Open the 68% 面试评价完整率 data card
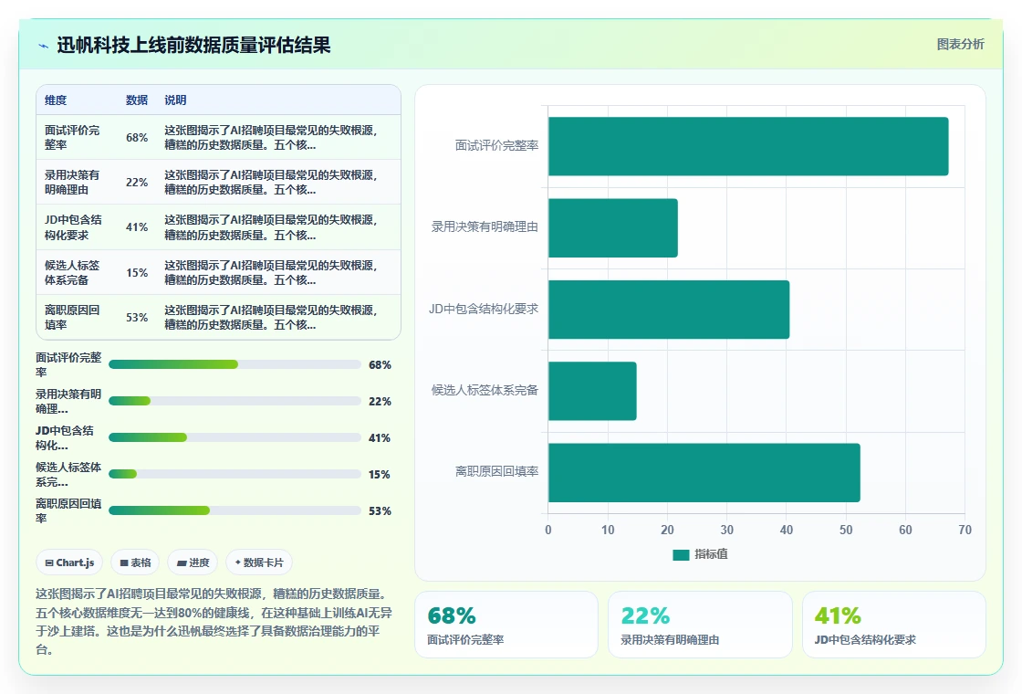 tap(506, 625)
